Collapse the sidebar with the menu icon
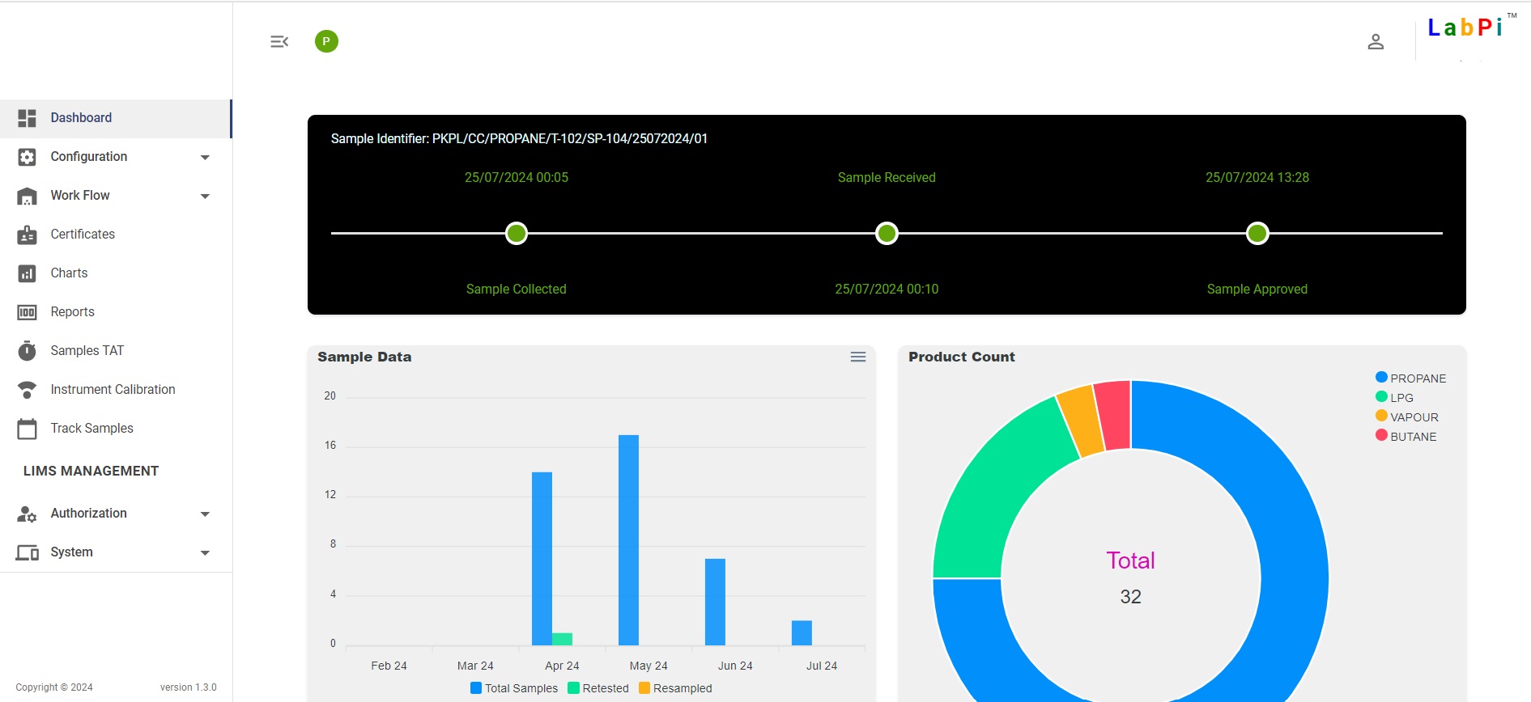Viewport: 1531px width, 702px height. pyautogui.click(x=279, y=41)
